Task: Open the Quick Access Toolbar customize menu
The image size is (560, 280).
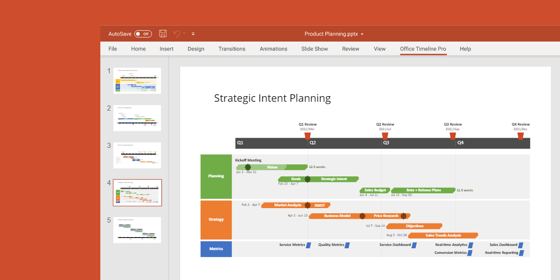Action: 193,34
